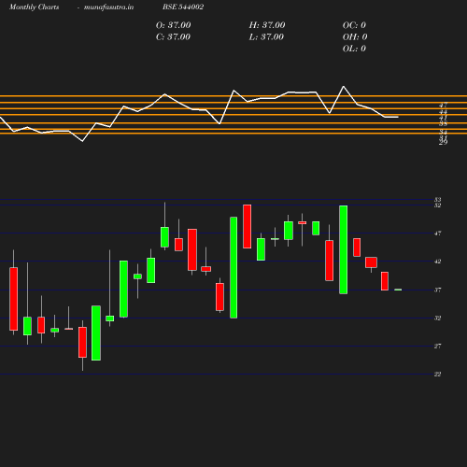Click the highest peak of the white line
Screen dimensions: 467x467
click(x=344, y=86)
